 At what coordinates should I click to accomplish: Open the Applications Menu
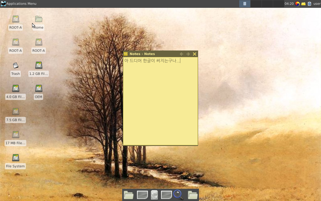tap(19, 4)
